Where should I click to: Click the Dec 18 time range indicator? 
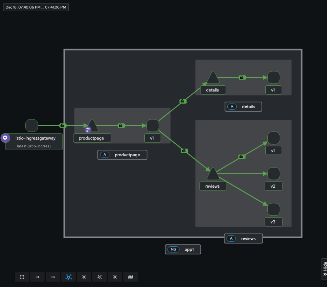(36, 7)
